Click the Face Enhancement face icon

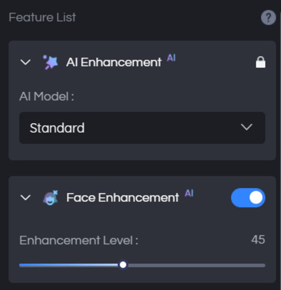tap(50, 198)
